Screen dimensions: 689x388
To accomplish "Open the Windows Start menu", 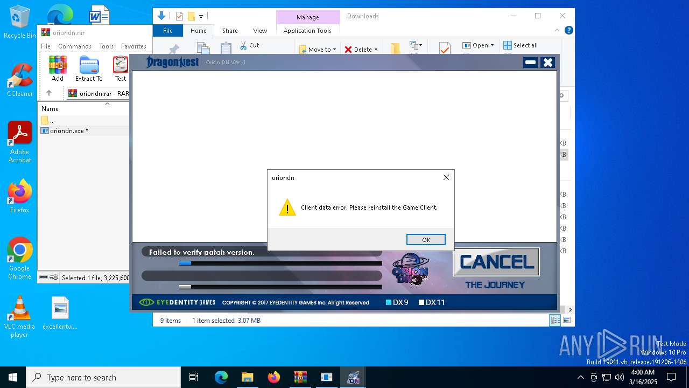I will (x=13, y=377).
